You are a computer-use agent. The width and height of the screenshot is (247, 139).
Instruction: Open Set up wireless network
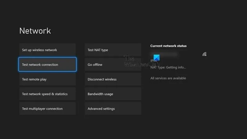pyautogui.click(x=48, y=50)
